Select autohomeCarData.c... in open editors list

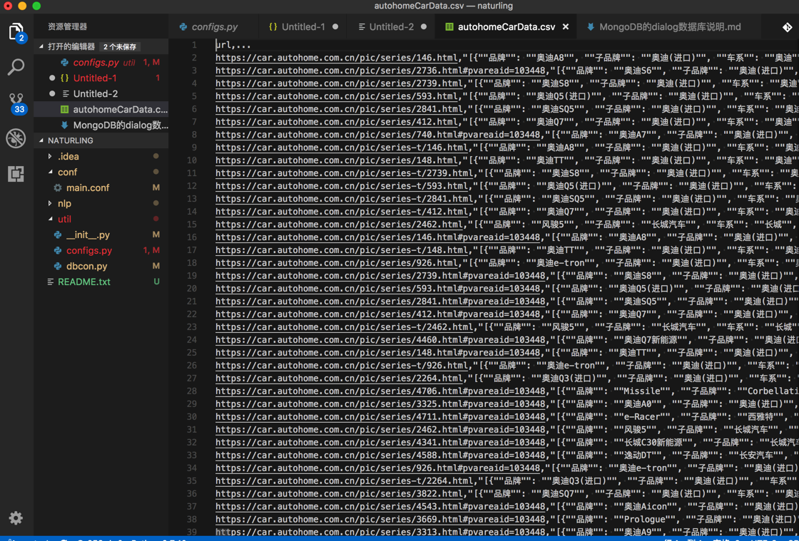pos(101,110)
